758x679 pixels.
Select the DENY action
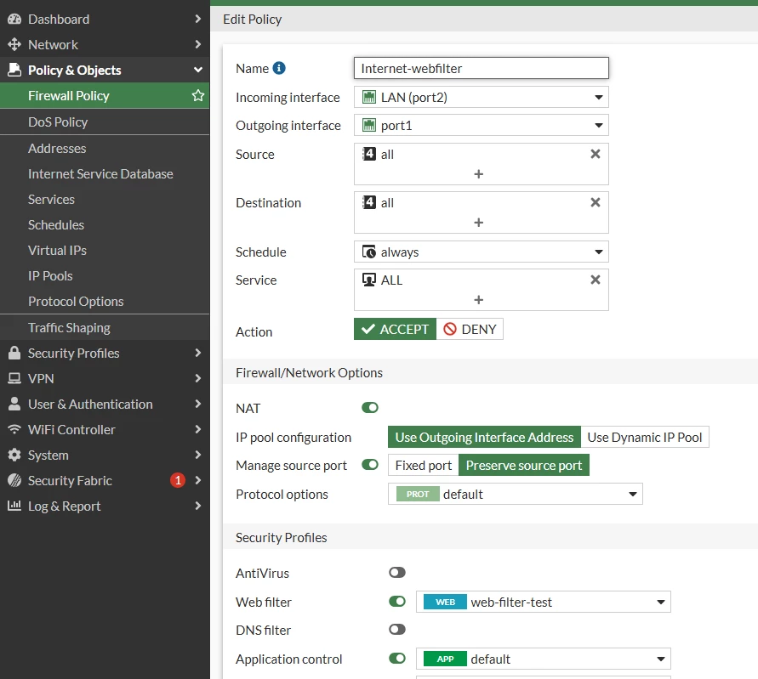(x=470, y=329)
